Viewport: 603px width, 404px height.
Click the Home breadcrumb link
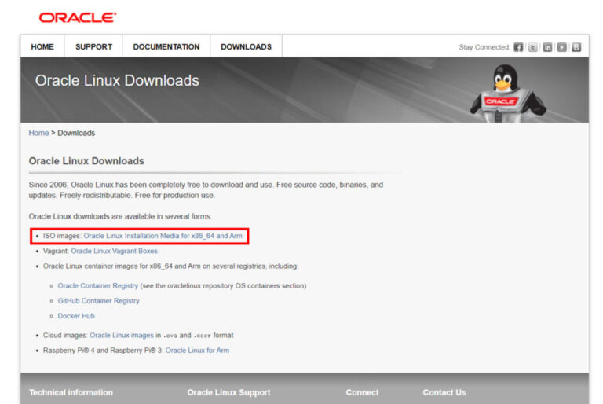[38, 133]
